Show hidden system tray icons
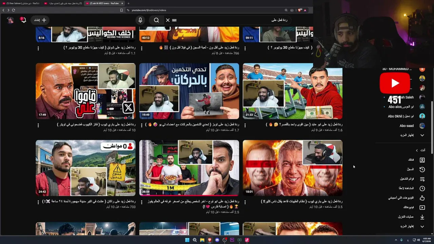434x244 pixels. point(396,240)
